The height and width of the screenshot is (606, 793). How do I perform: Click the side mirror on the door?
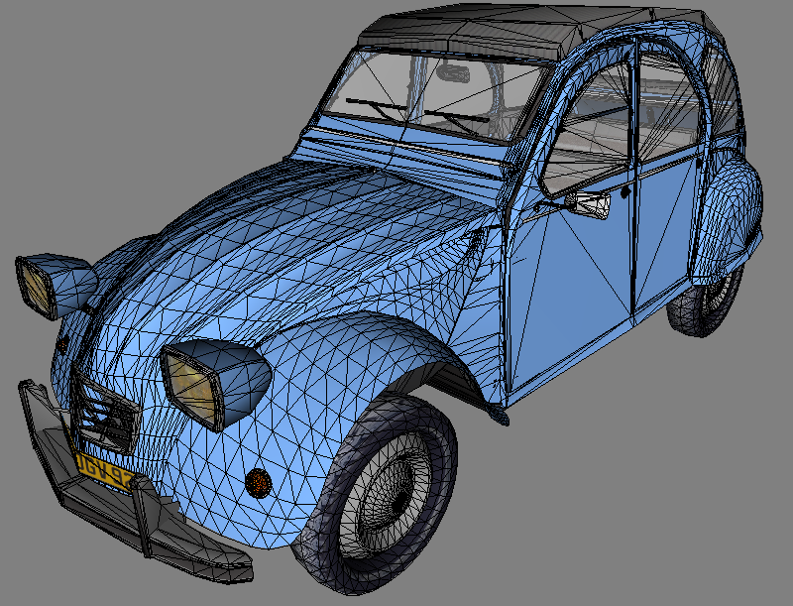pos(591,205)
